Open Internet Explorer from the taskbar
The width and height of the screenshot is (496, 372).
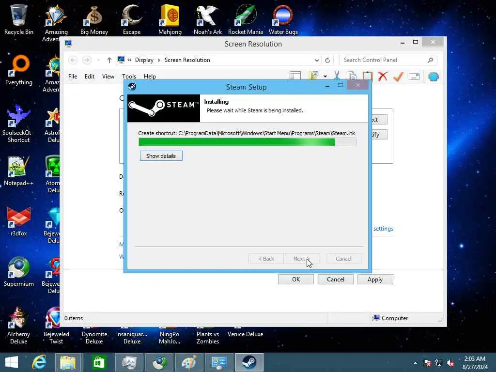pyautogui.click(x=39, y=362)
